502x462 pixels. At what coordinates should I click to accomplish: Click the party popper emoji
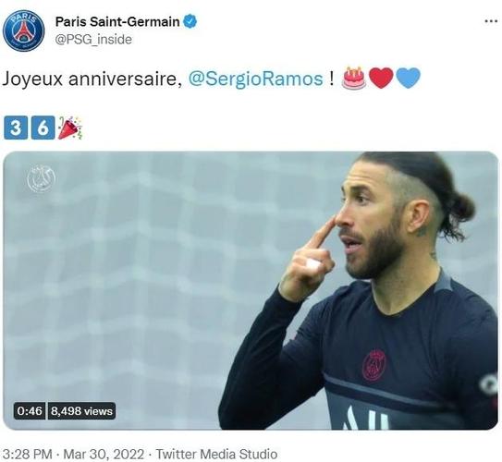tap(69, 128)
